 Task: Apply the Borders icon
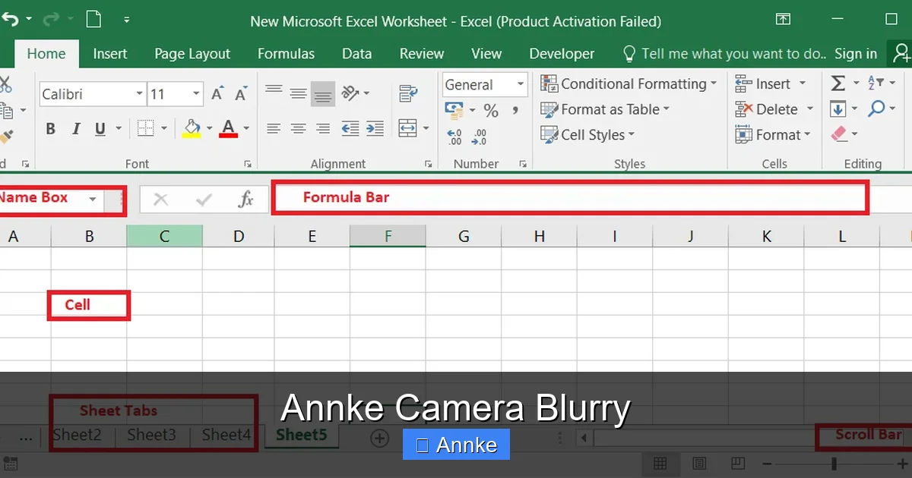coord(145,128)
